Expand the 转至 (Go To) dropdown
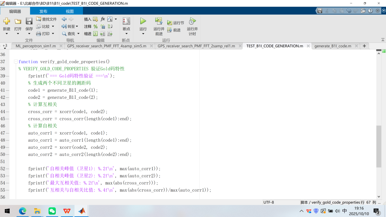The image size is (386, 217). pos(76,26)
